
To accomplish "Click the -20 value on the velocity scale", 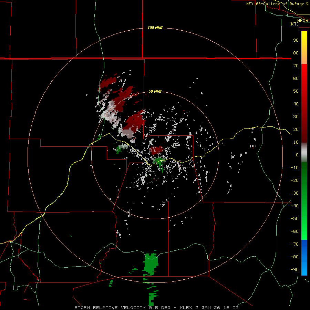I will click(x=294, y=180).
